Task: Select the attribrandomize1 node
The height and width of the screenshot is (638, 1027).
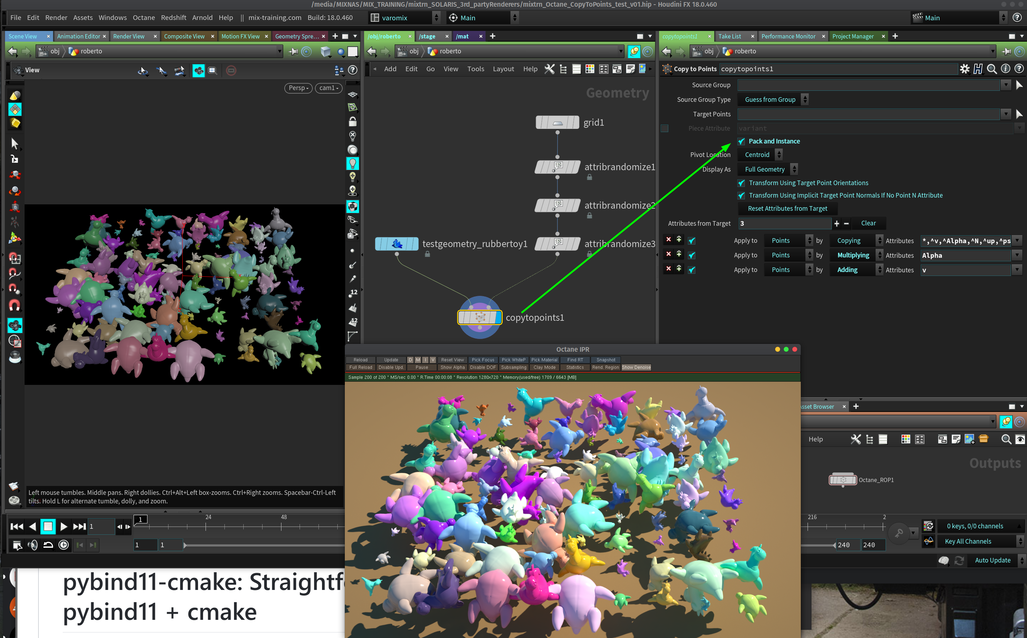Action: [x=557, y=167]
